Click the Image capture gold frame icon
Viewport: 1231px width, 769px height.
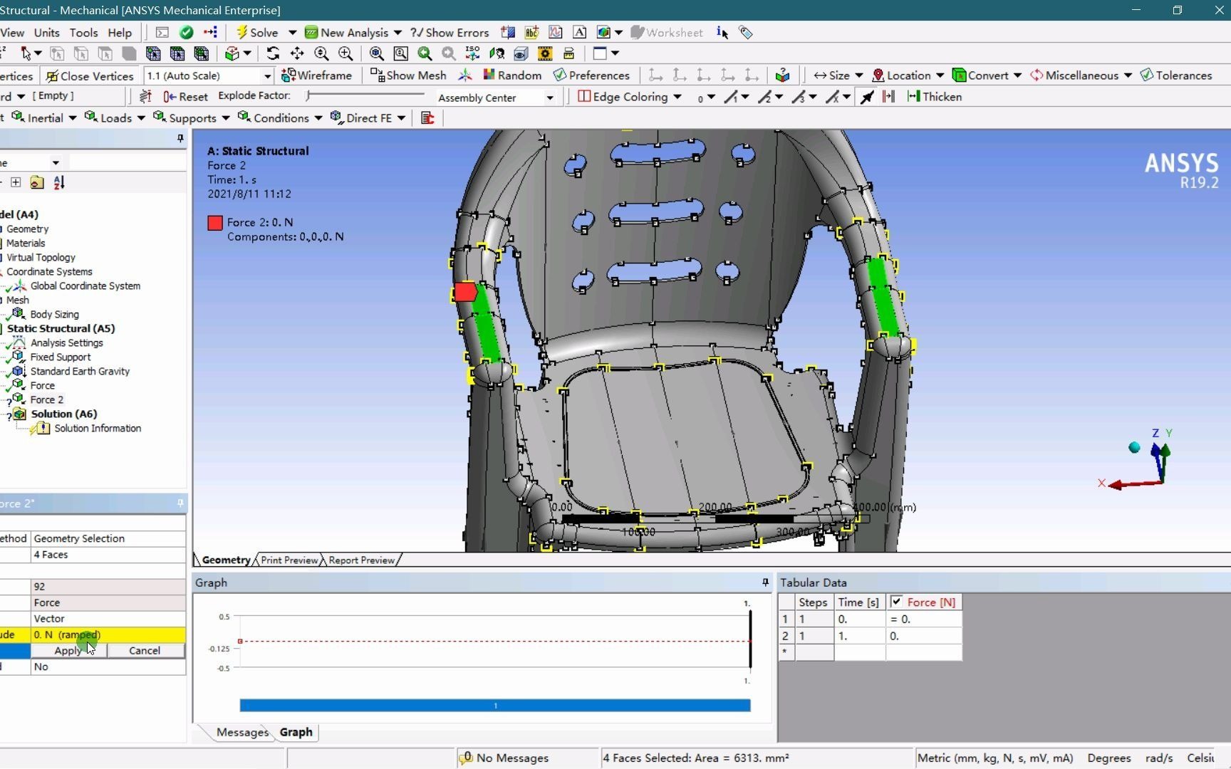[x=545, y=53]
